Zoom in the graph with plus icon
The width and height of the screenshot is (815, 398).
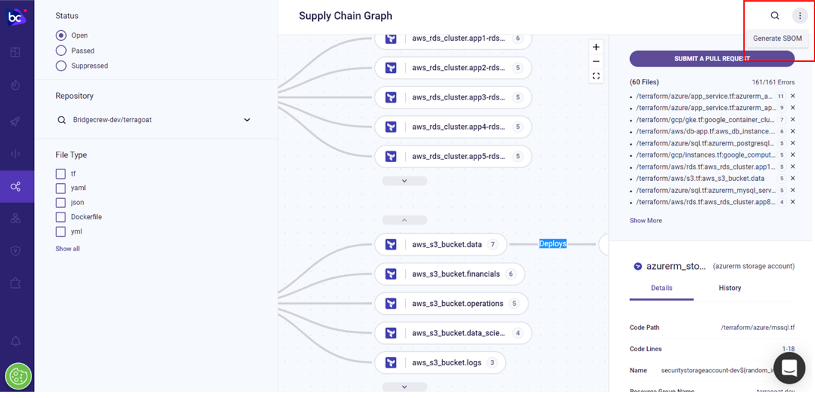point(596,47)
